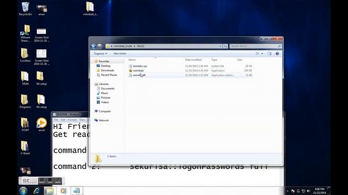
Task: Show hidden icons arrow in system tray
Action: (x=288, y=191)
